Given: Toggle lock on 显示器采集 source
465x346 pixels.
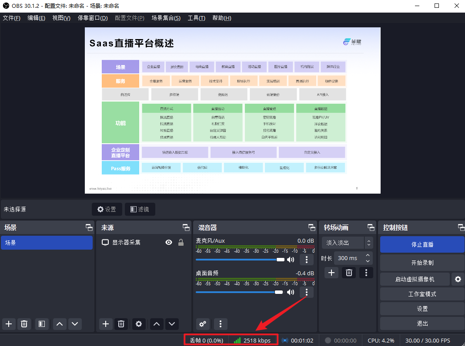Looking at the screenshot, I should coord(181,242).
